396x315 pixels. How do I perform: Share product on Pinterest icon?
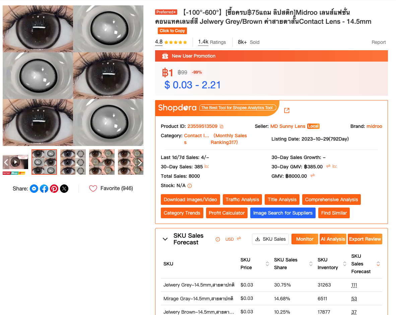click(x=54, y=188)
